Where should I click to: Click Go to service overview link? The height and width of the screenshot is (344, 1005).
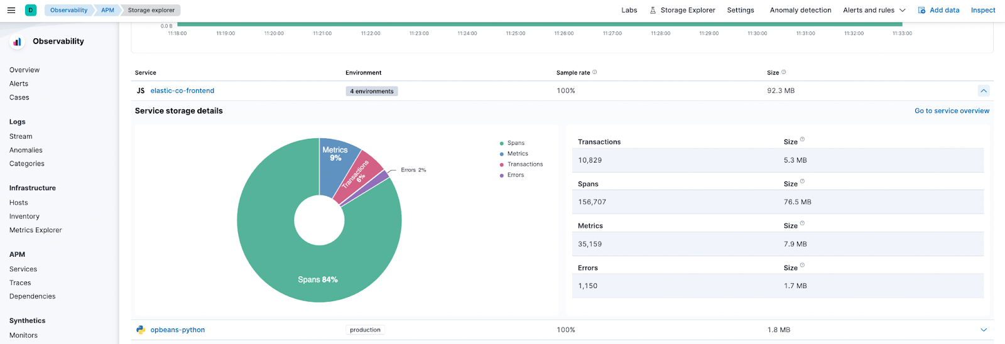point(952,111)
